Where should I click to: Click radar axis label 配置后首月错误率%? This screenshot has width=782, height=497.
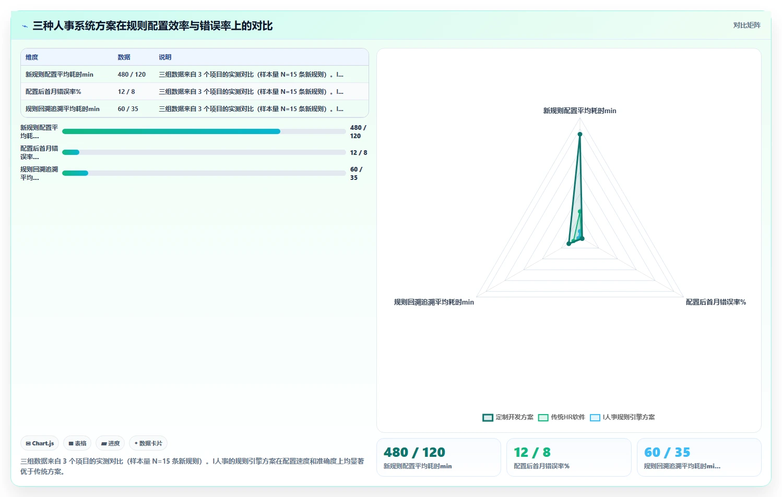tap(716, 302)
